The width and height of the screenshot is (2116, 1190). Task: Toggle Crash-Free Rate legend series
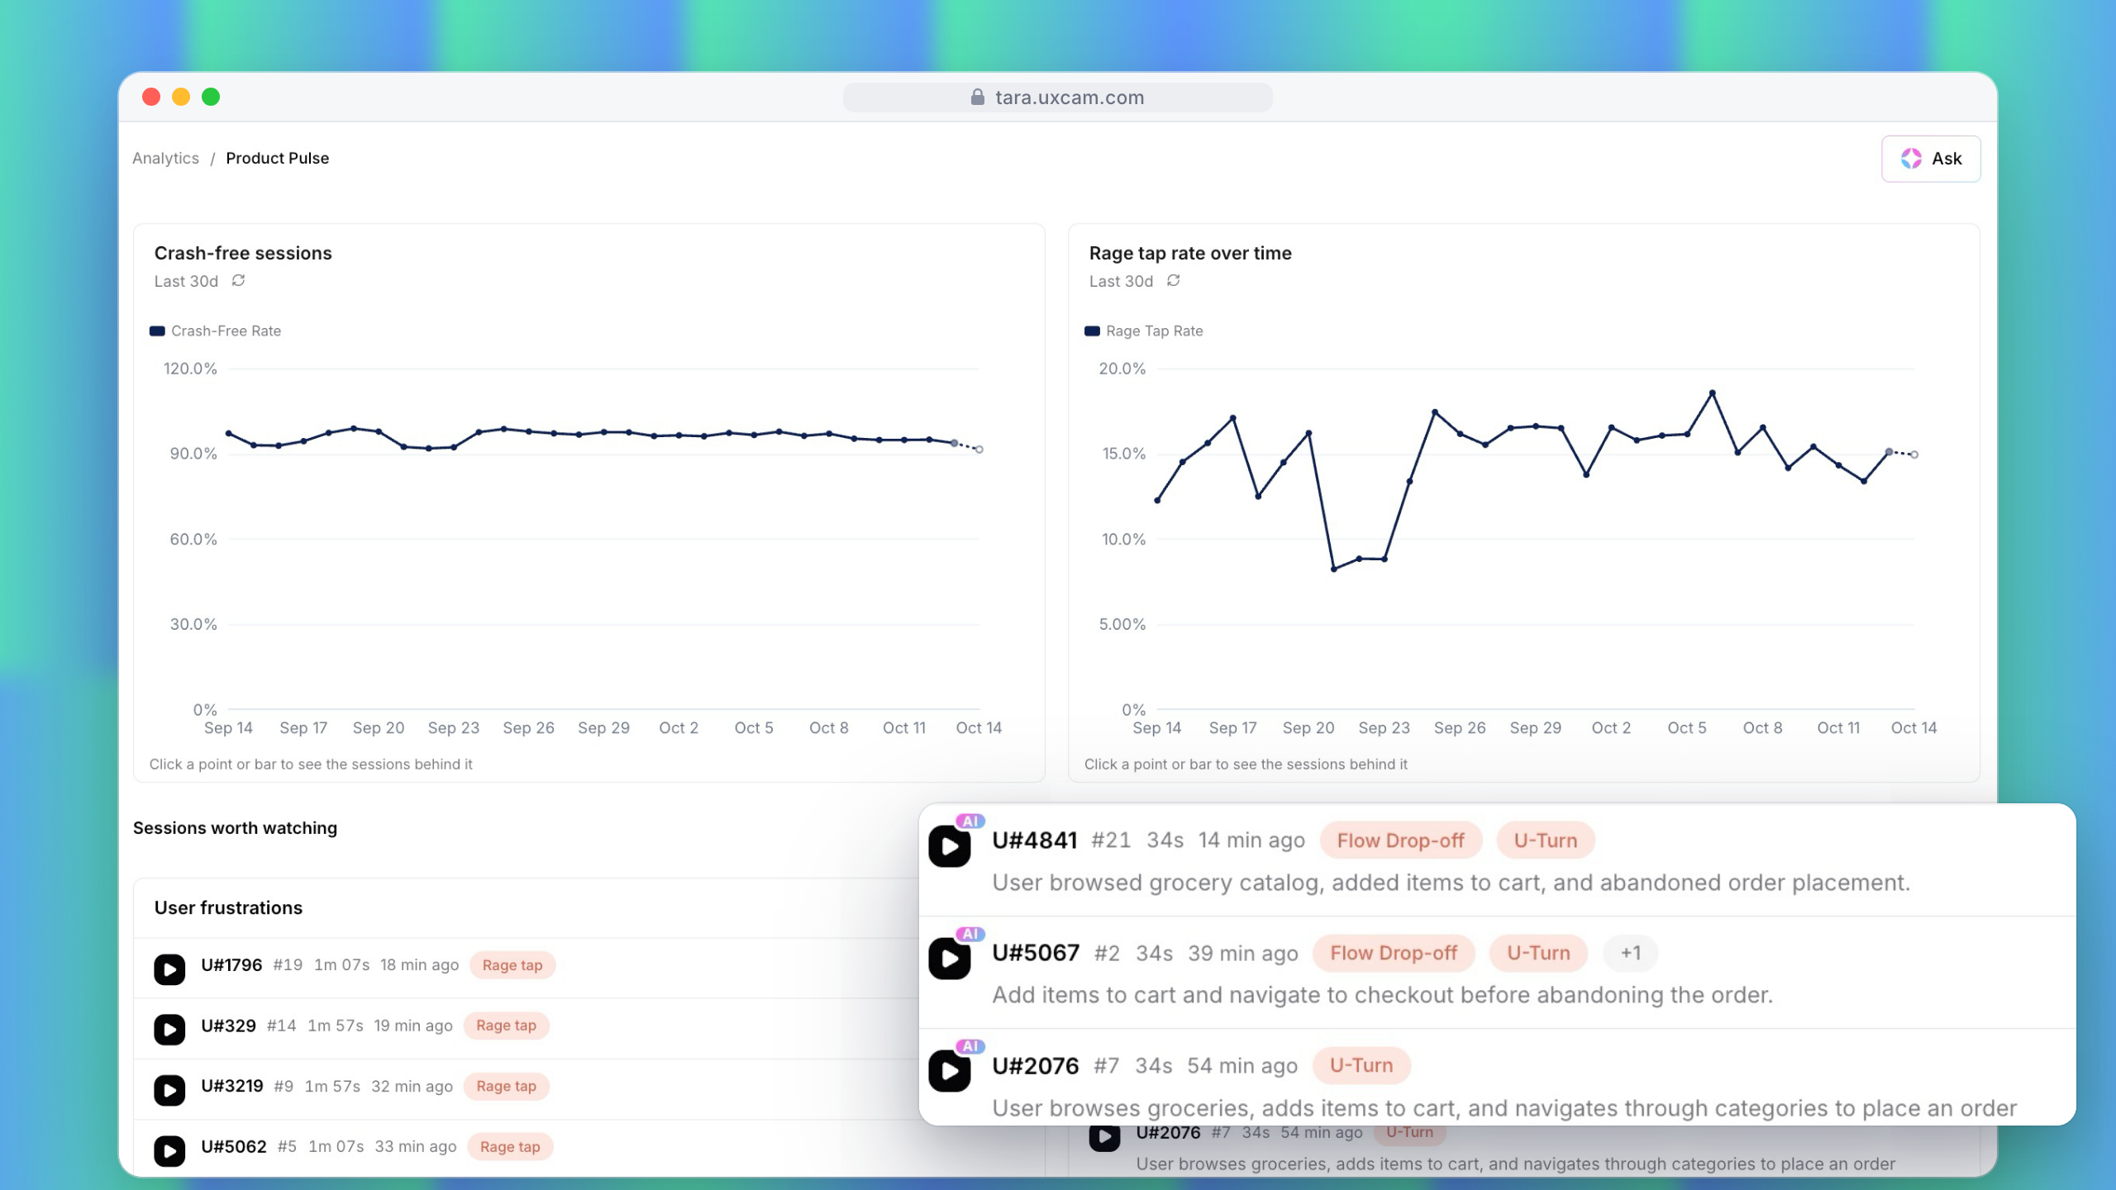pos(215,331)
